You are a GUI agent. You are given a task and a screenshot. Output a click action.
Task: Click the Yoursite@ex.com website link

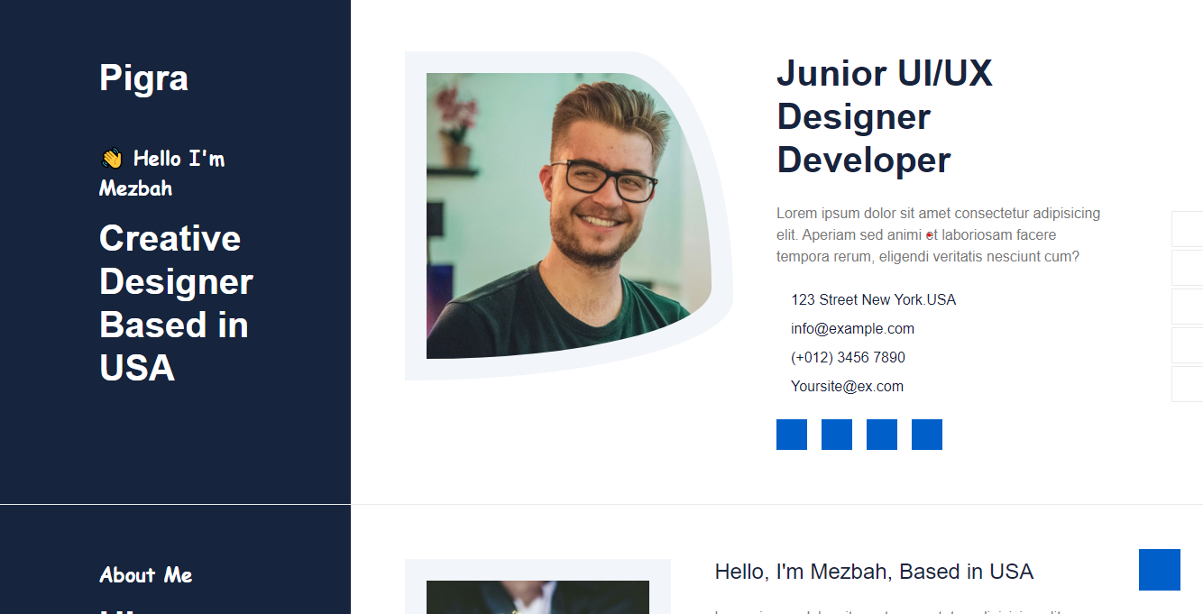pos(847,386)
